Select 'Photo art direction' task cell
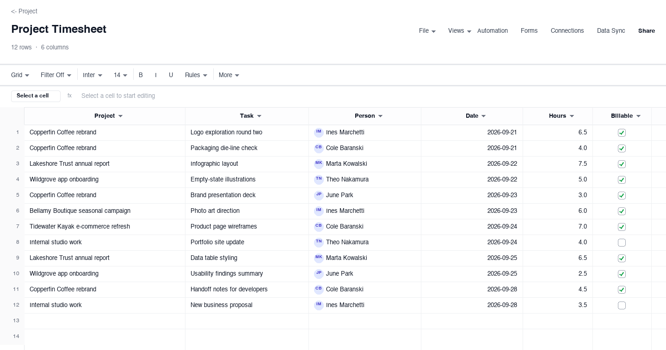 (x=247, y=211)
